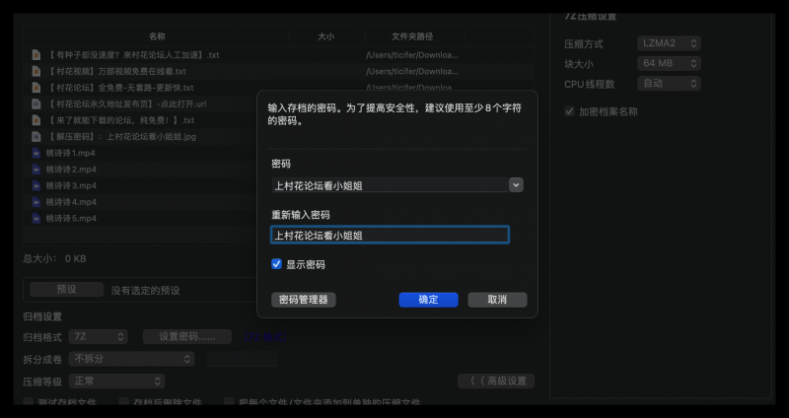The image size is (789, 418).
Task: Open the 归档格式 7Z dropdown
Action: [101, 336]
